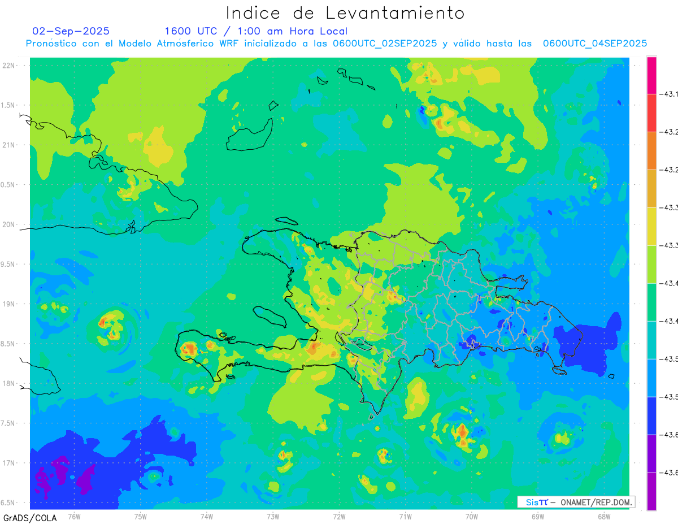
Task: Click the '76W' longitude label
Action: [74, 516]
